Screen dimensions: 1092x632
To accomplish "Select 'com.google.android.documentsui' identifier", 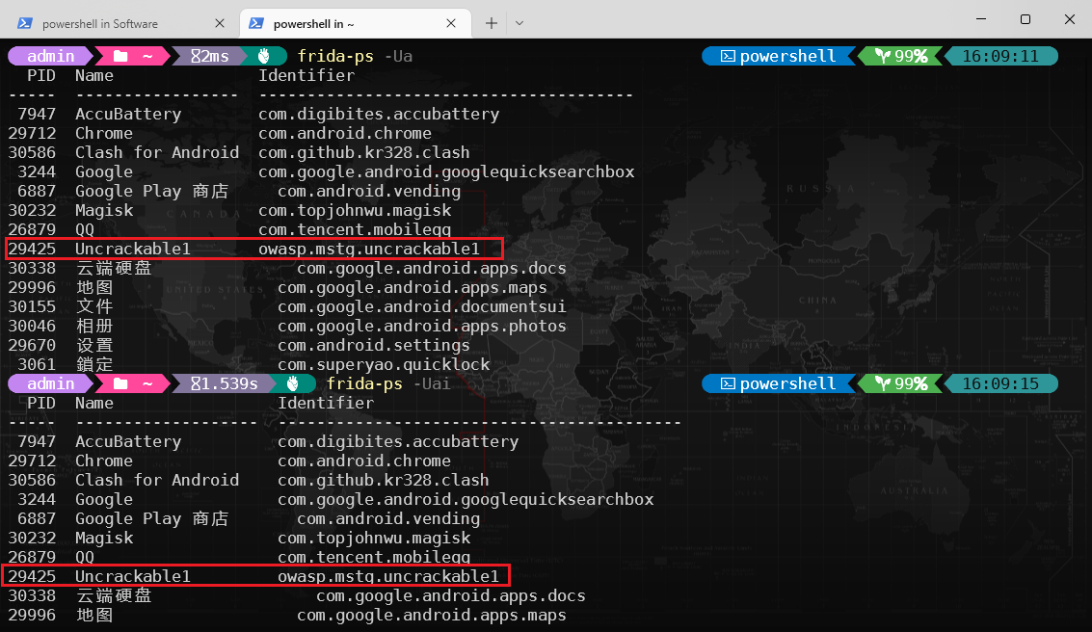I will point(422,307).
